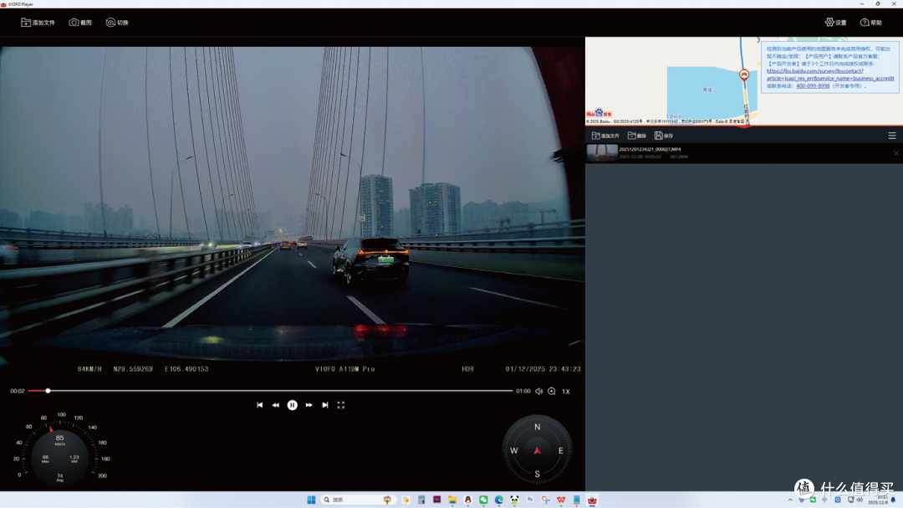Click the VIOFO Player taskbar icon
Viewport: 903px width, 508px height.
click(592, 500)
